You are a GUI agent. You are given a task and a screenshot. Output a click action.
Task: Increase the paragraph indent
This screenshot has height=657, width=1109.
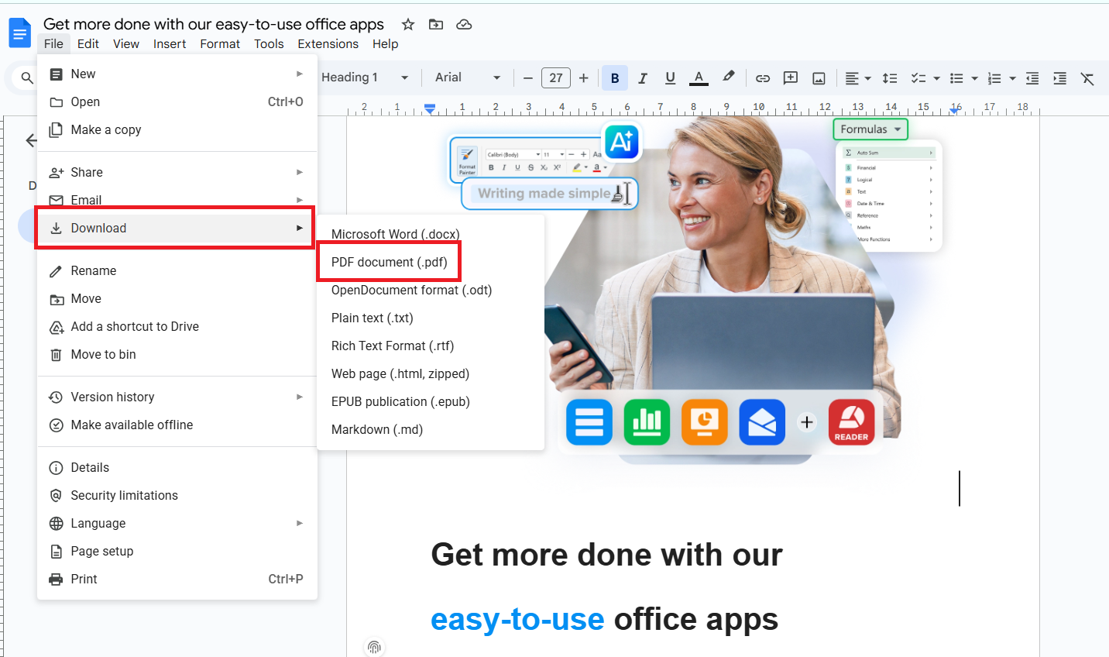[1059, 77]
